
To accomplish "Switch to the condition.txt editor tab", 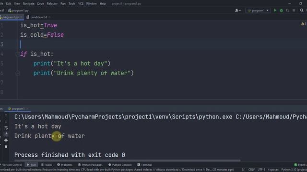I will [38, 17].
